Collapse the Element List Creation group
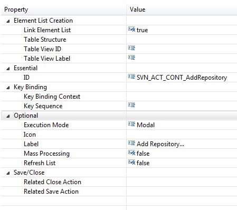The image size is (237, 210). tap(8, 21)
